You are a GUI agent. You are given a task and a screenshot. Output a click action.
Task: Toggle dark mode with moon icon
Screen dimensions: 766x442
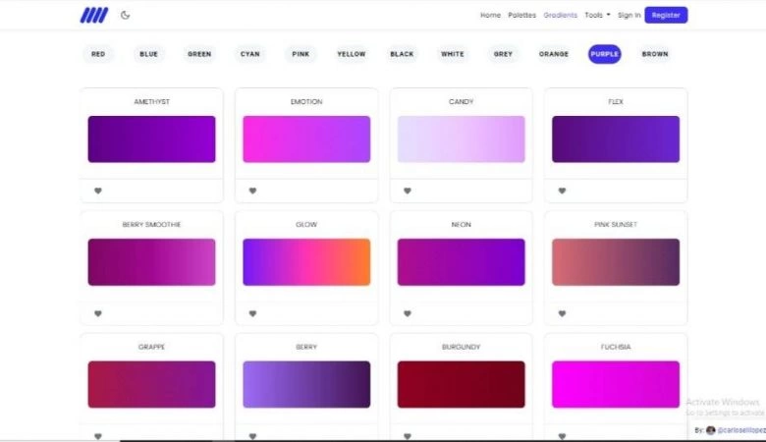126,15
